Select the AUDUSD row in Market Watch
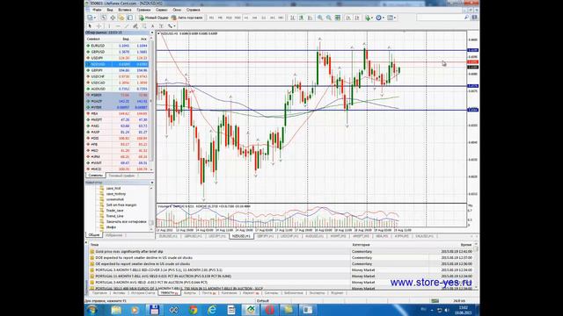Image resolution: width=563 pixels, height=316 pixels. point(117,89)
